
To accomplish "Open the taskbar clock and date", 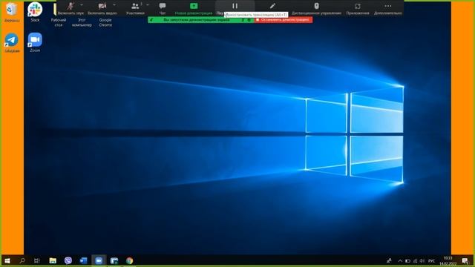I will click(x=448, y=260).
